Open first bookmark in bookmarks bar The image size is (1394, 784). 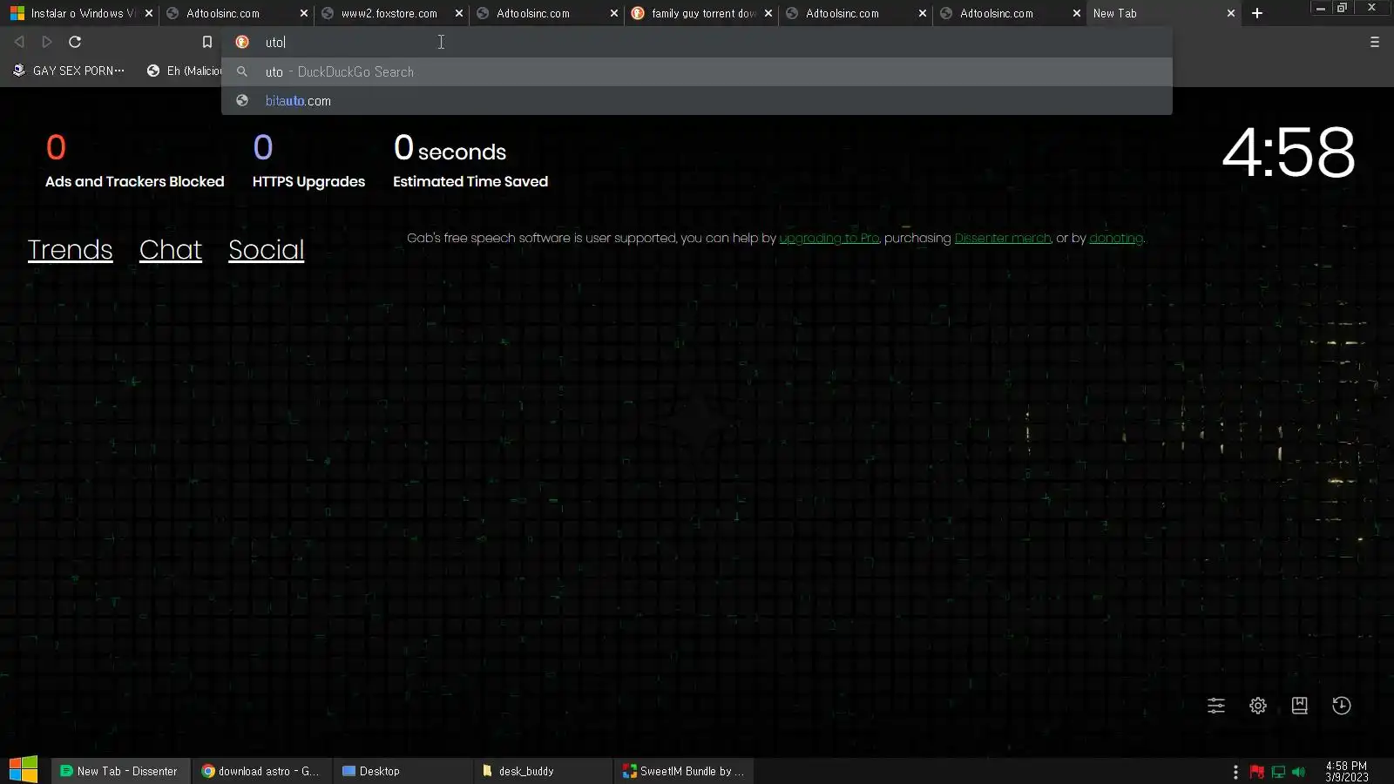pos(68,71)
